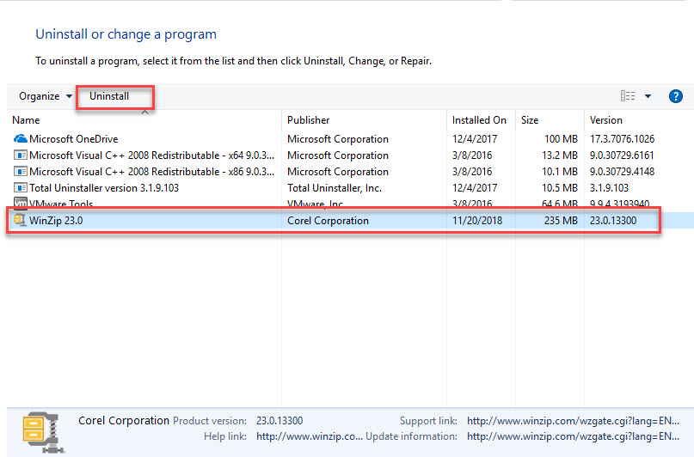Image resolution: width=694 pixels, height=457 pixels.
Task: Expand the view options dropdown arrow
Action: pyautogui.click(x=648, y=96)
